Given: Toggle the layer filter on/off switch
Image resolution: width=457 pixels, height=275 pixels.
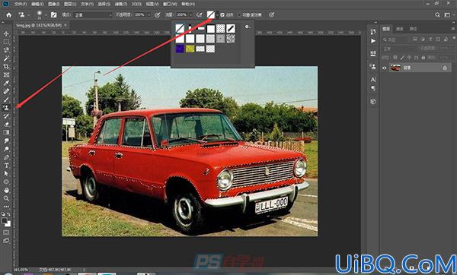Looking at the screenshot, I should point(453,39).
